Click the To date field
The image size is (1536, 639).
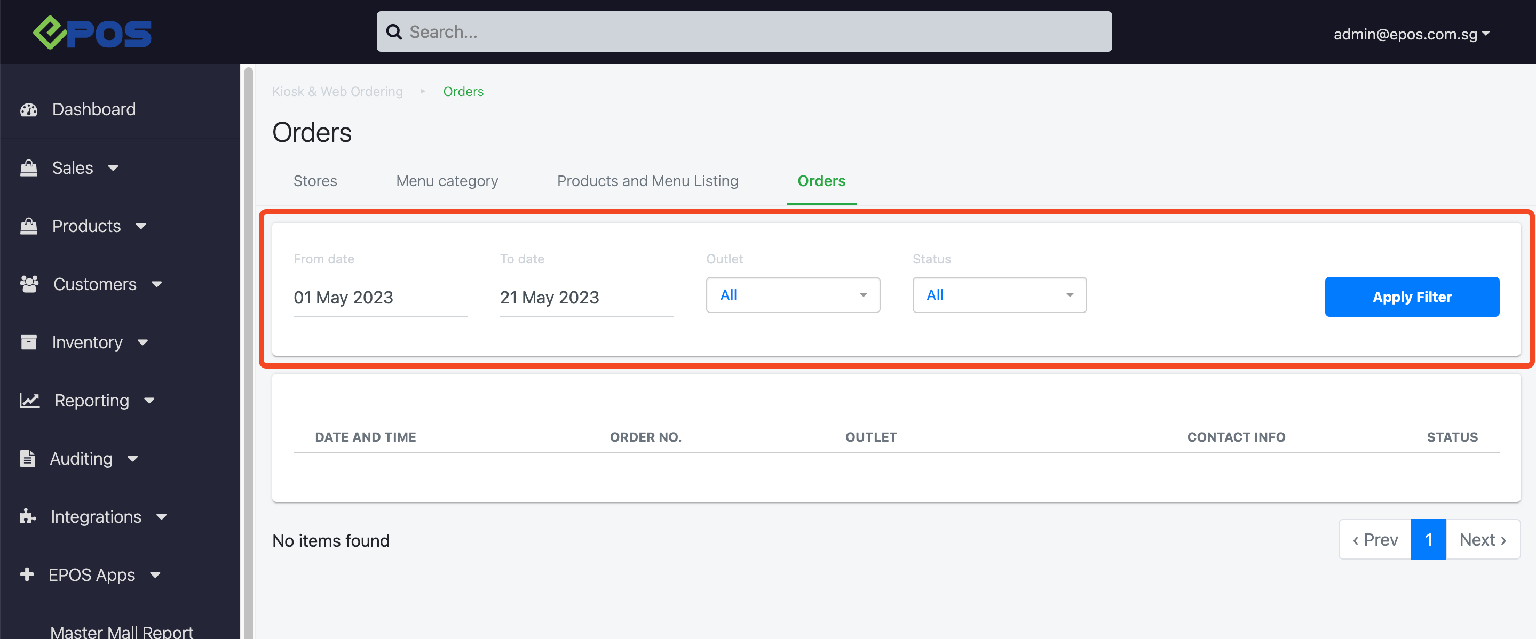[587, 298]
